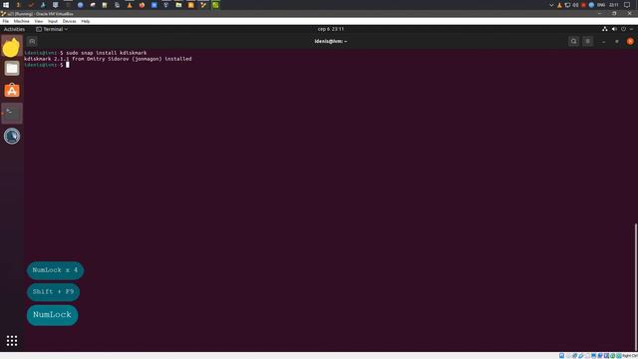This screenshot has height=359, width=638.
Task: Click the terminal search icon
Action: click(574, 41)
